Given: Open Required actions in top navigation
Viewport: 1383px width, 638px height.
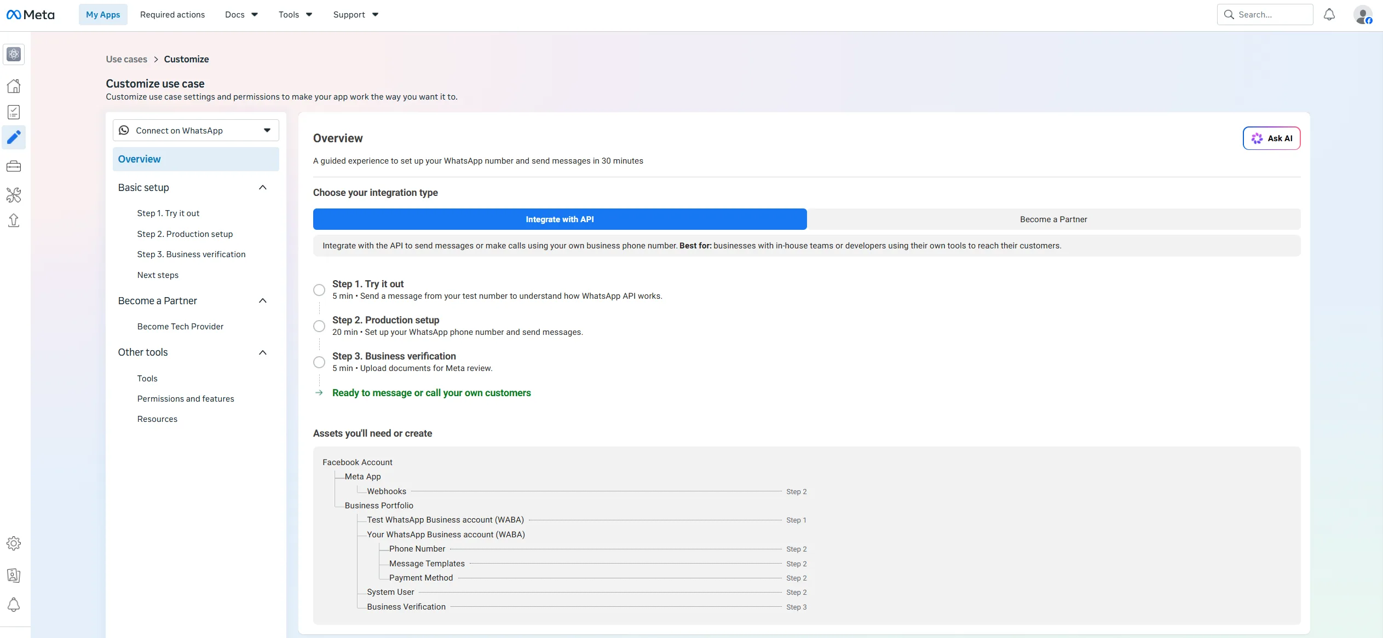Looking at the screenshot, I should (x=172, y=15).
